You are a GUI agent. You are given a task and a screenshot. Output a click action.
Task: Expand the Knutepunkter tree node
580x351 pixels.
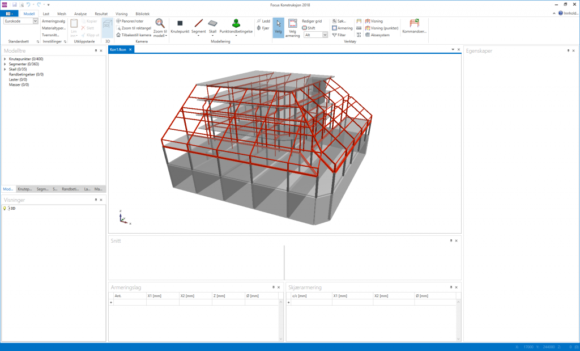pyautogui.click(x=5, y=59)
